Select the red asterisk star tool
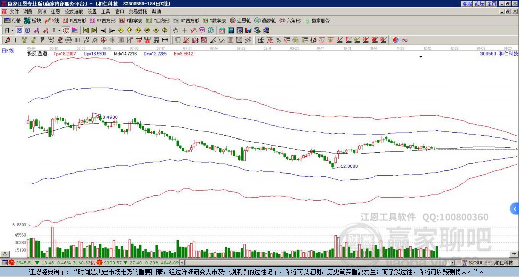Viewport: 519px width, 277px height. [x=112, y=40]
